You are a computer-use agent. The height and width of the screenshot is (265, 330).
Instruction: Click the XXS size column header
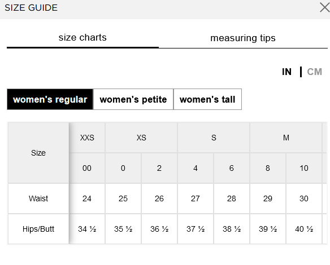click(x=87, y=138)
